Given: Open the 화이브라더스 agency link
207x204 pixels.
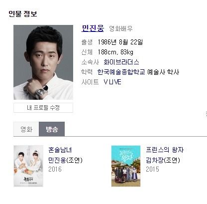Looking at the screenshot, I should point(121,62).
